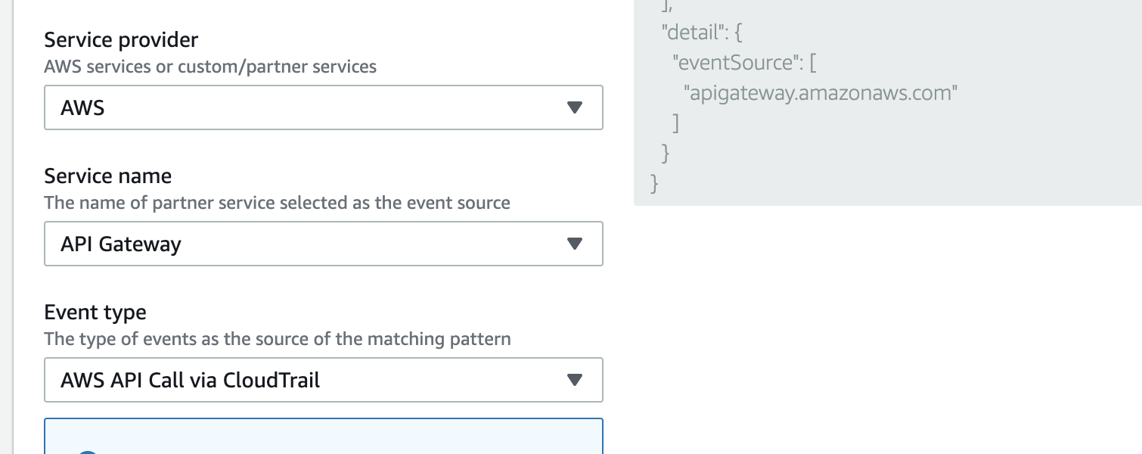Click the Service provider dropdown arrow icon

pos(575,107)
